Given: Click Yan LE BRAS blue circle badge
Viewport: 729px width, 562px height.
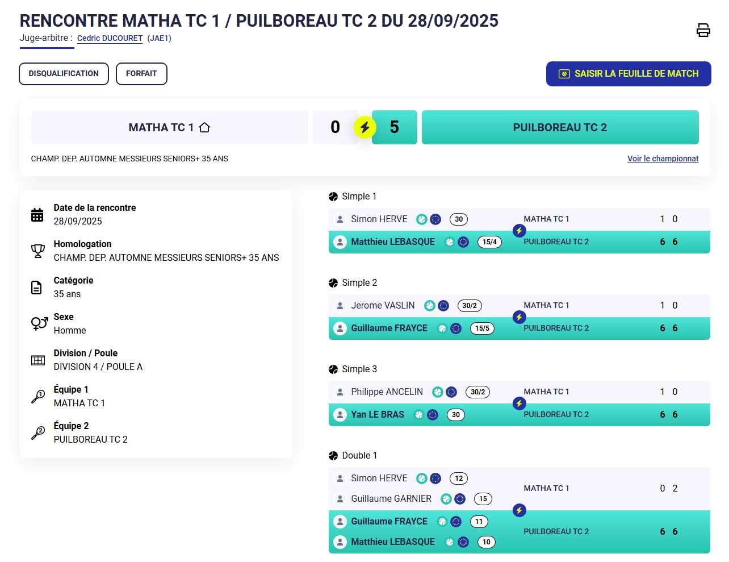Looking at the screenshot, I should pyautogui.click(x=433, y=415).
